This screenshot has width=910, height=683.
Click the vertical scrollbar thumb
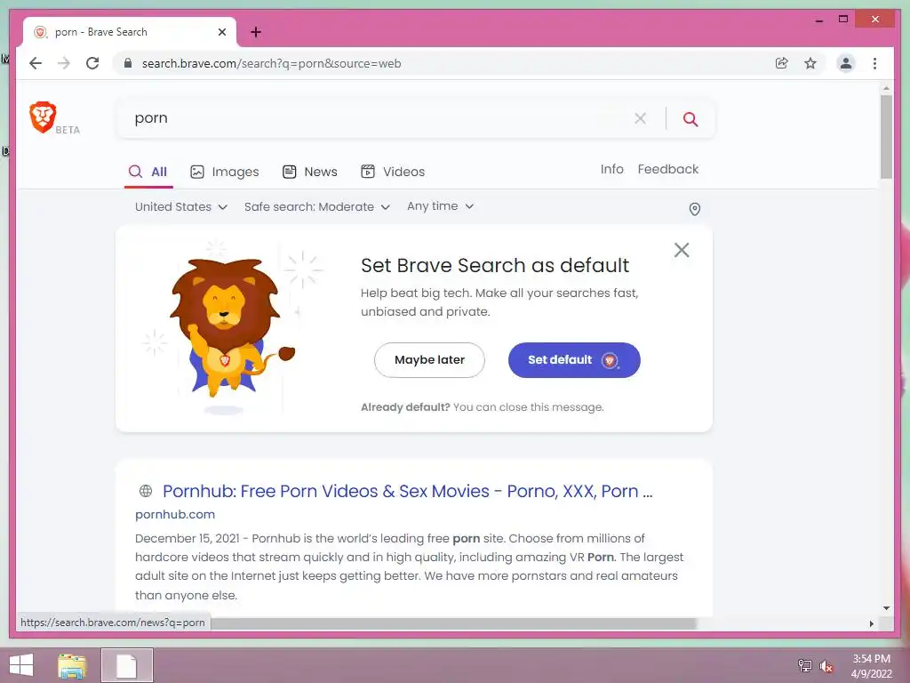pyautogui.click(x=886, y=136)
